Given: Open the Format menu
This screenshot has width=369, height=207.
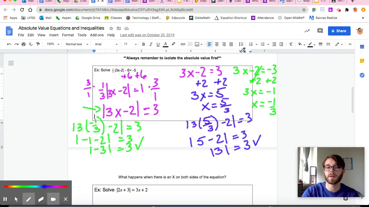Looking at the screenshot, I should point(68,35).
